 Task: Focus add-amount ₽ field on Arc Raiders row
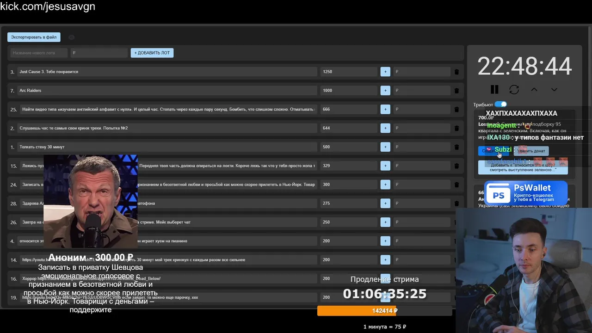point(422,91)
